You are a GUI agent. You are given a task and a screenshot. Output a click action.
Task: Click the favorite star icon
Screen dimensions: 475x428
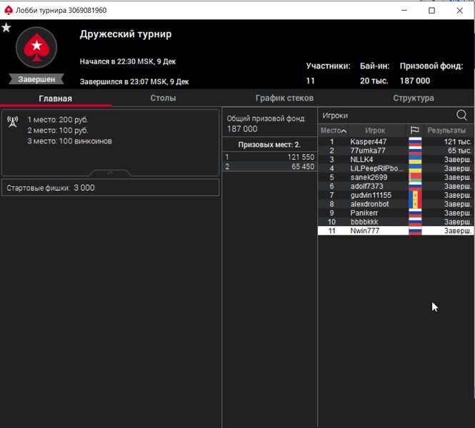click(x=6, y=28)
